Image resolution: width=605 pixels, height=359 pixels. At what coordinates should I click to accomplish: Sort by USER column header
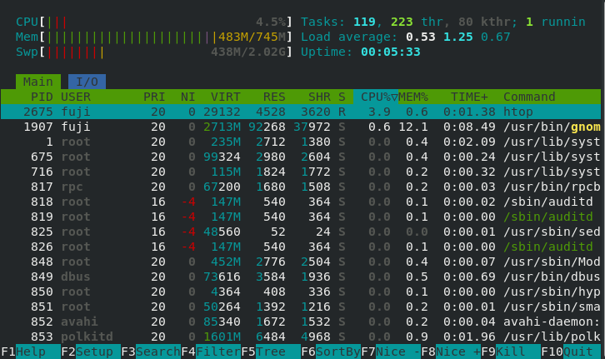(x=76, y=97)
